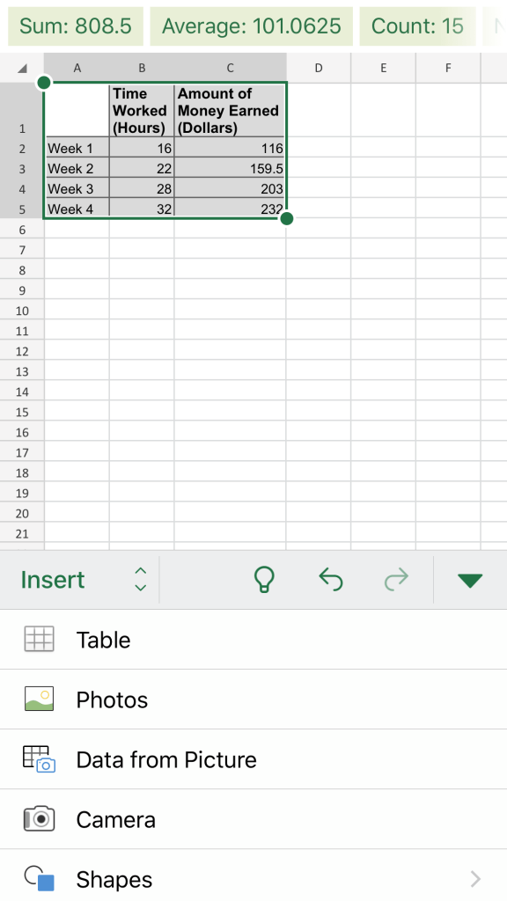Click the Camera icon
This screenshot has height=901, width=507.
pyautogui.click(x=39, y=819)
